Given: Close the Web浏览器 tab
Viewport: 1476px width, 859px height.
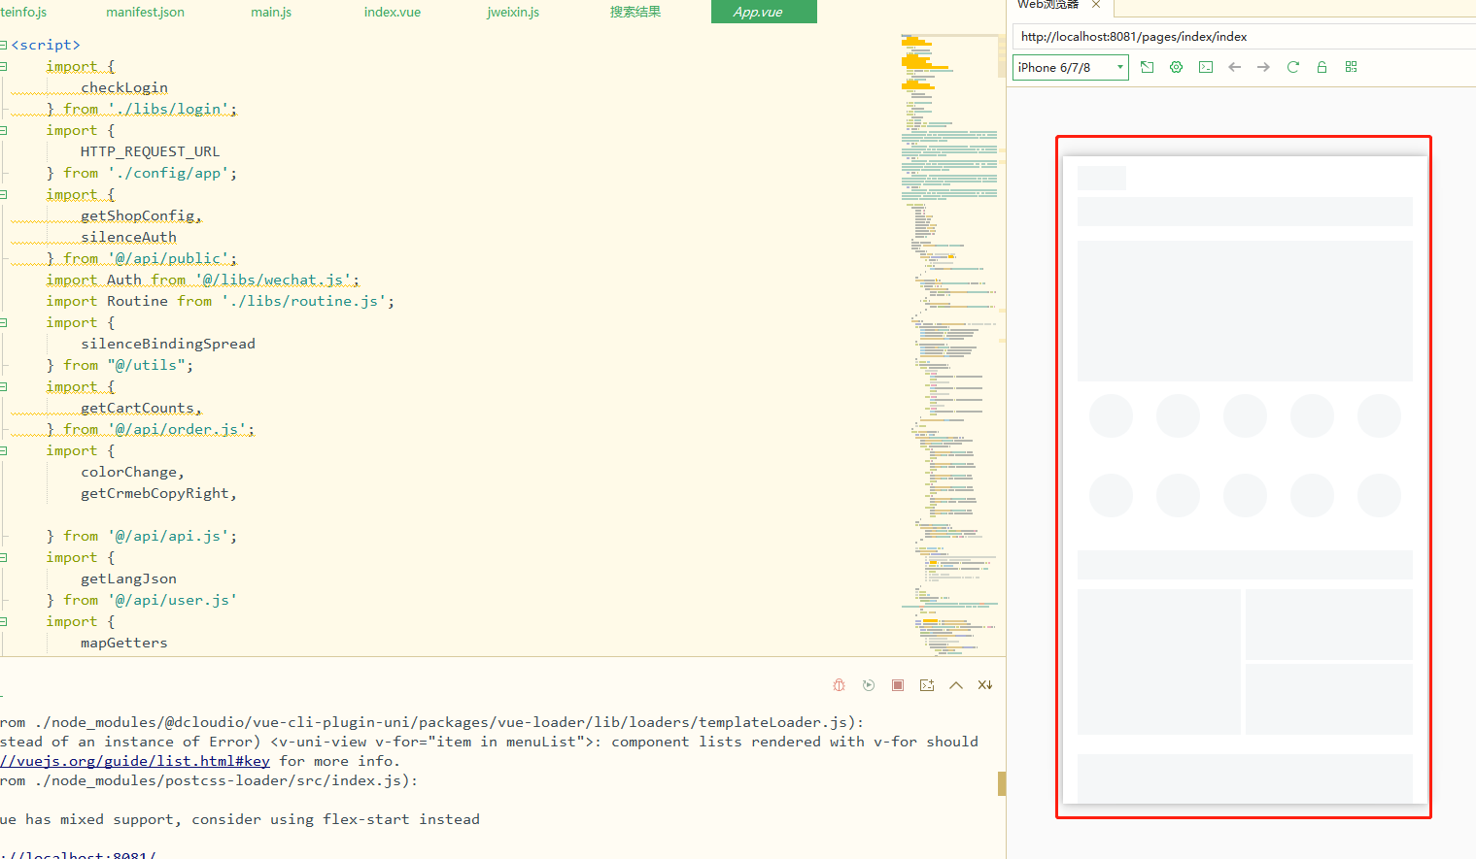Looking at the screenshot, I should (1096, 5).
